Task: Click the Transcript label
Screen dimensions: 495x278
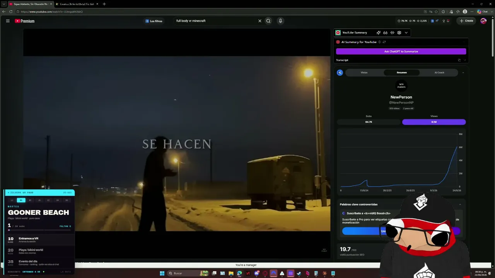Action: (342, 60)
